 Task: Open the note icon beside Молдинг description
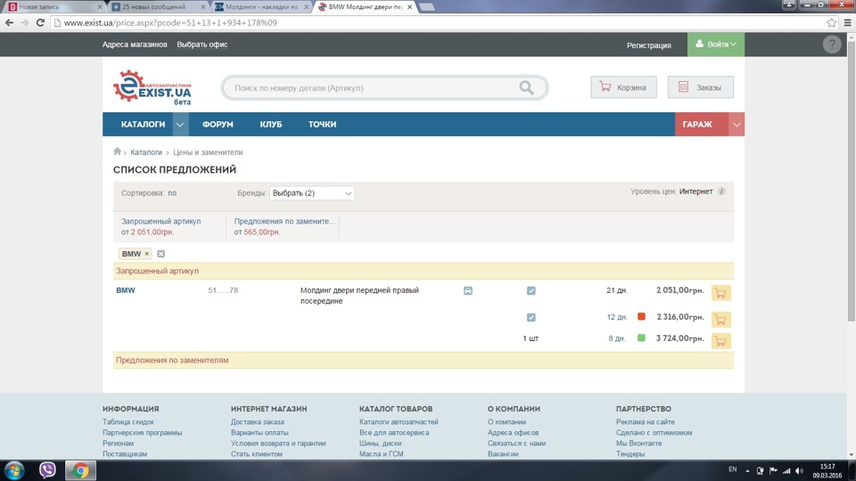[468, 290]
